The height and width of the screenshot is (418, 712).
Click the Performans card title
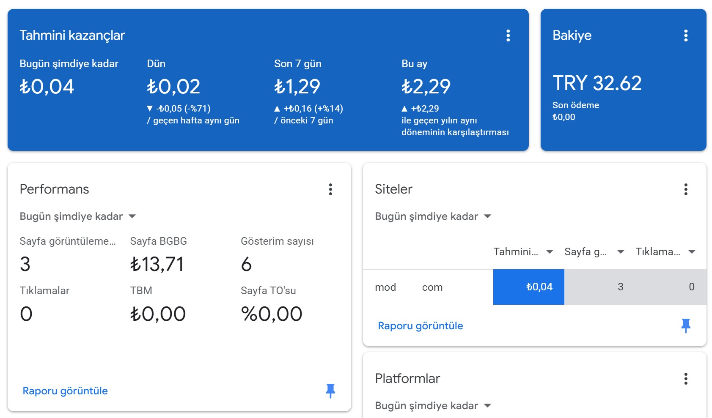pos(55,189)
